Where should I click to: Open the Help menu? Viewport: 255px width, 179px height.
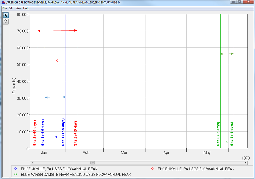(x=26, y=8)
